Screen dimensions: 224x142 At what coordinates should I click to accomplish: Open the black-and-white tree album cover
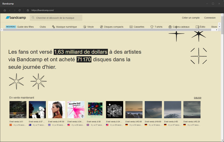pos(115,110)
